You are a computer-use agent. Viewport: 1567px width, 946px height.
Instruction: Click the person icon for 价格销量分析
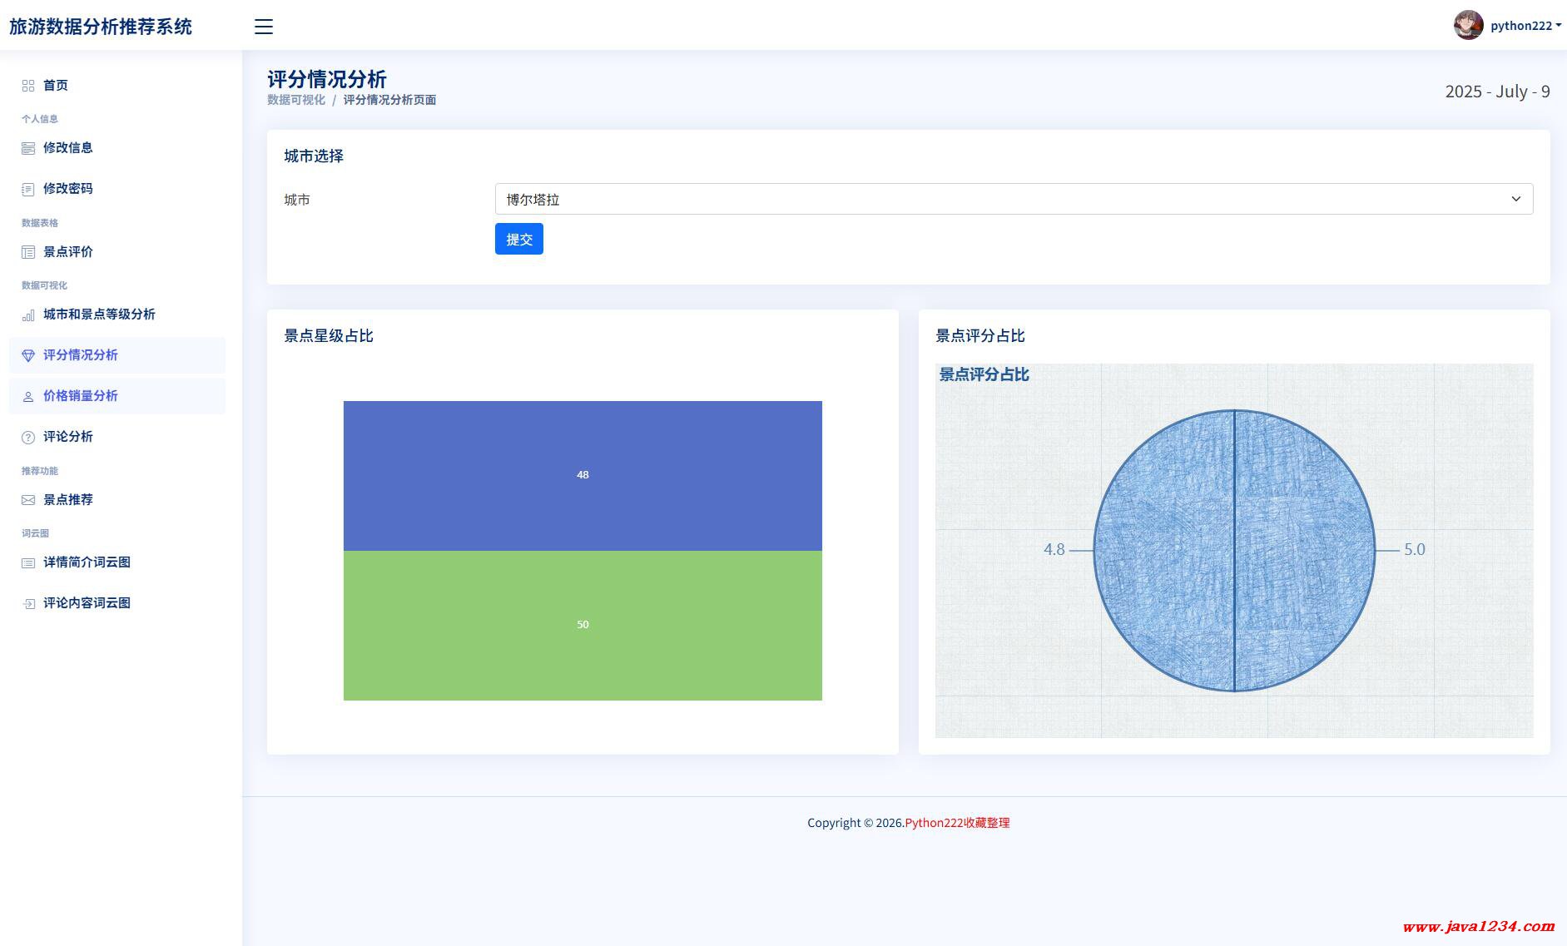click(28, 396)
